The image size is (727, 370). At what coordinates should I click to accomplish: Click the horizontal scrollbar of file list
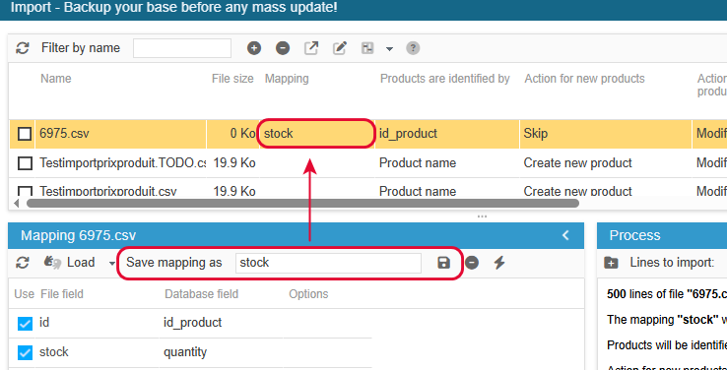[302, 203]
